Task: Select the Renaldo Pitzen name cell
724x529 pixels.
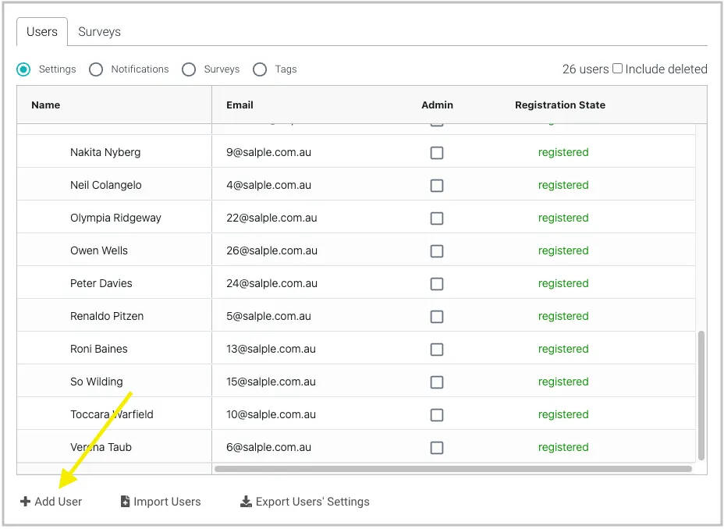Action: [114, 315]
